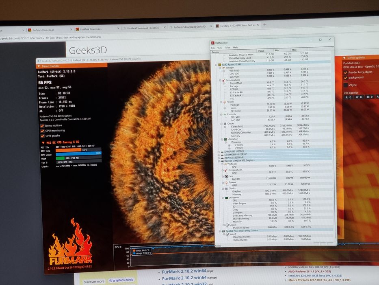Click the ST1000DM010-2EP102 drive icon

point(222,155)
